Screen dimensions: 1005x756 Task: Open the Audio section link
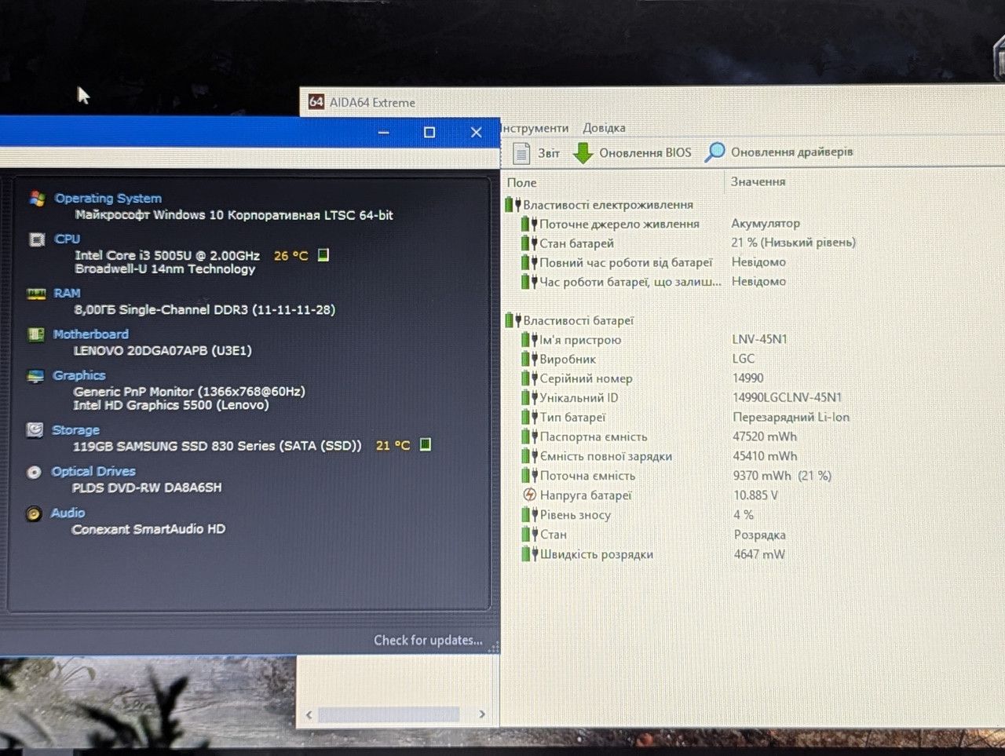(68, 513)
